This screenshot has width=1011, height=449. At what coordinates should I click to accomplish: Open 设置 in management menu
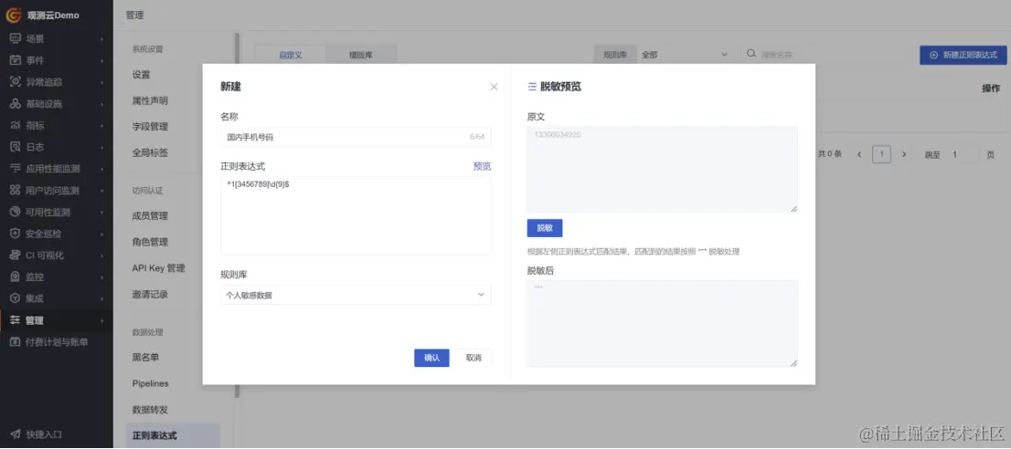coord(141,75)
